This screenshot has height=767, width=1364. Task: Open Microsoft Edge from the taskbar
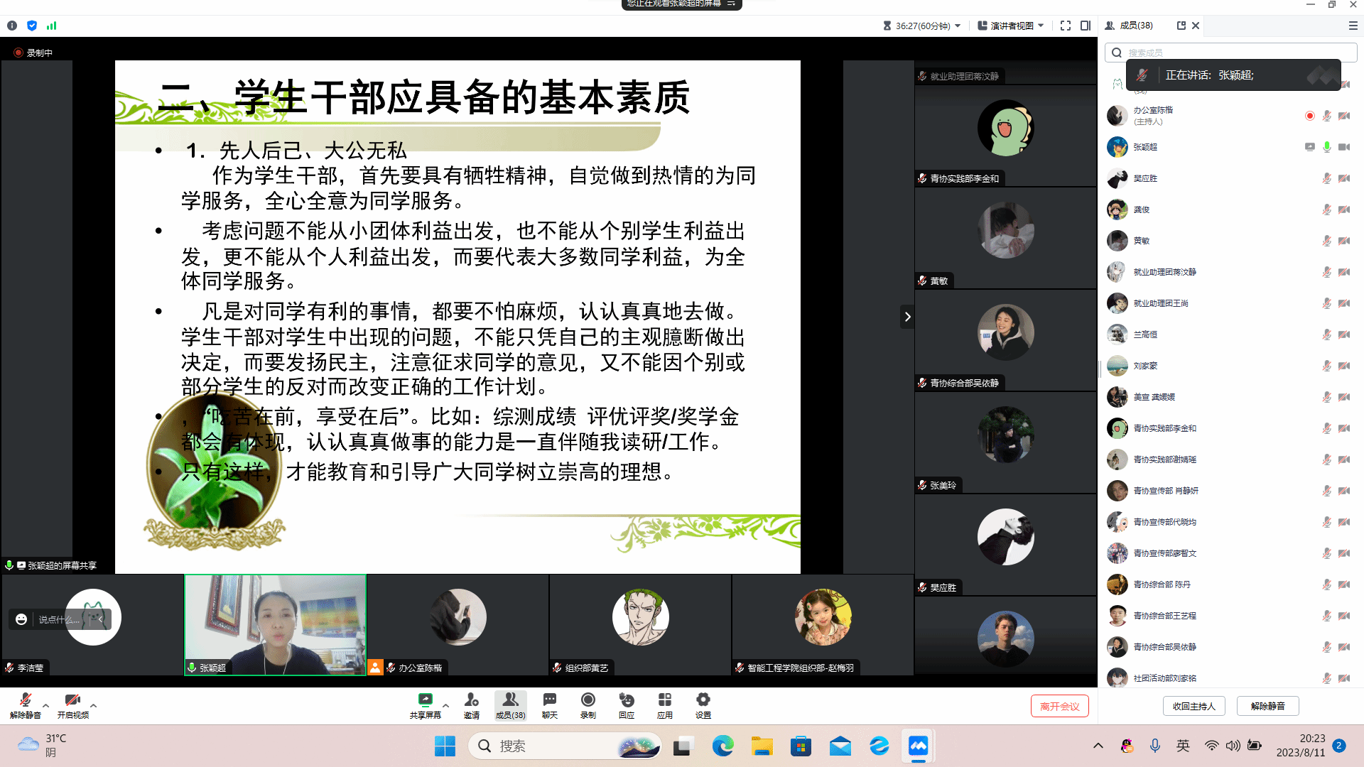click(722, 746)
